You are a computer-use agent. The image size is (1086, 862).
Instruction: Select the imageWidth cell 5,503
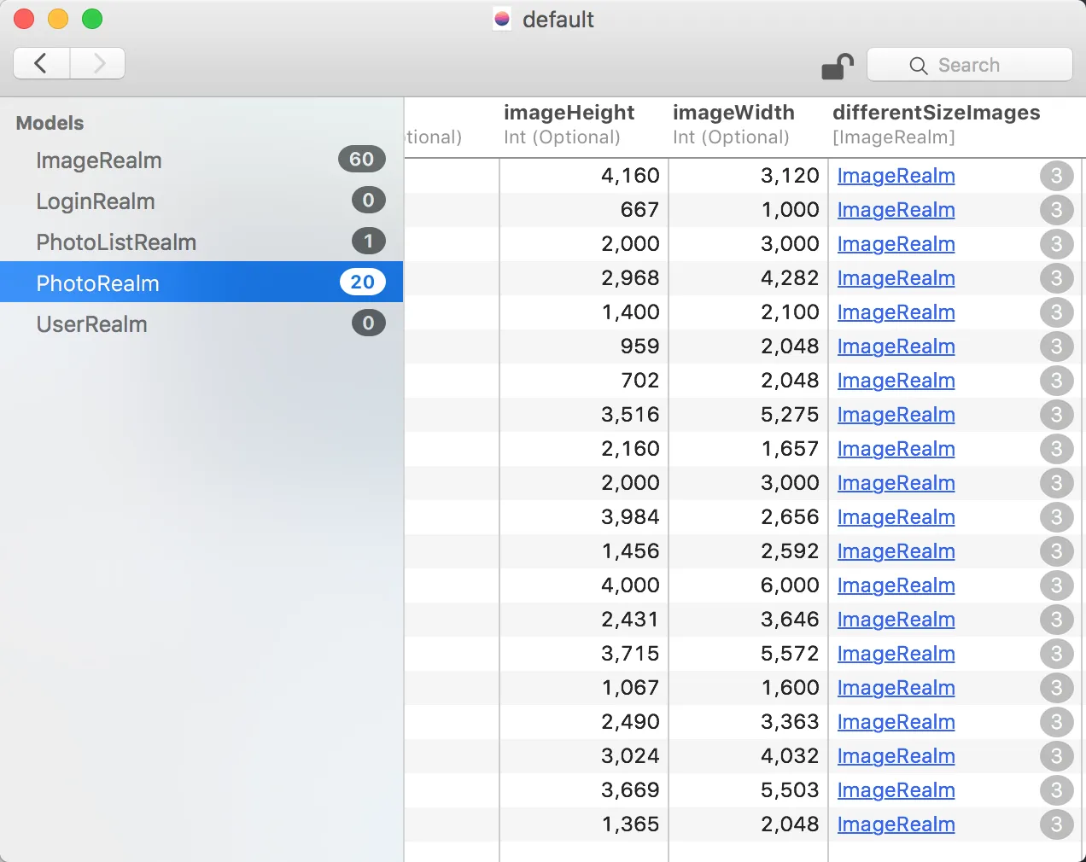pyautogui.click(x=749, y=790)
